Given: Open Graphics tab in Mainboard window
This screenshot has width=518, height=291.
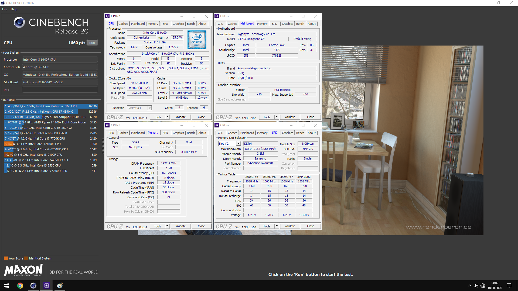Looking at the screenshot, I should pyautogui.click(x=288, y=24).
